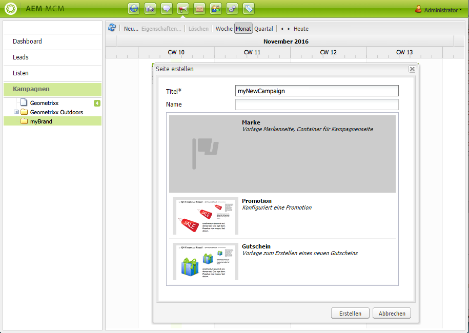Jump to Heute in the calendar
Viewport: 469px width, 333px height.
click(301, 29)
